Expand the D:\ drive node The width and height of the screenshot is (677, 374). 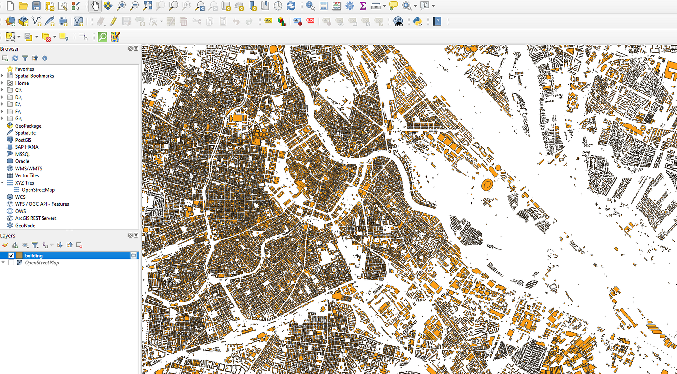coord(2,97)
